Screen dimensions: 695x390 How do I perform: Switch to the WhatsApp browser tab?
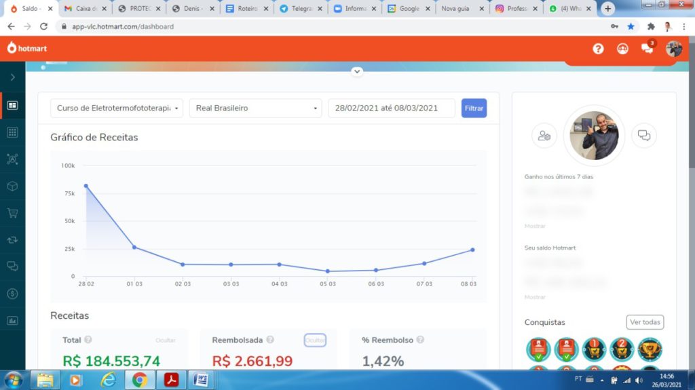click(570, 8)
